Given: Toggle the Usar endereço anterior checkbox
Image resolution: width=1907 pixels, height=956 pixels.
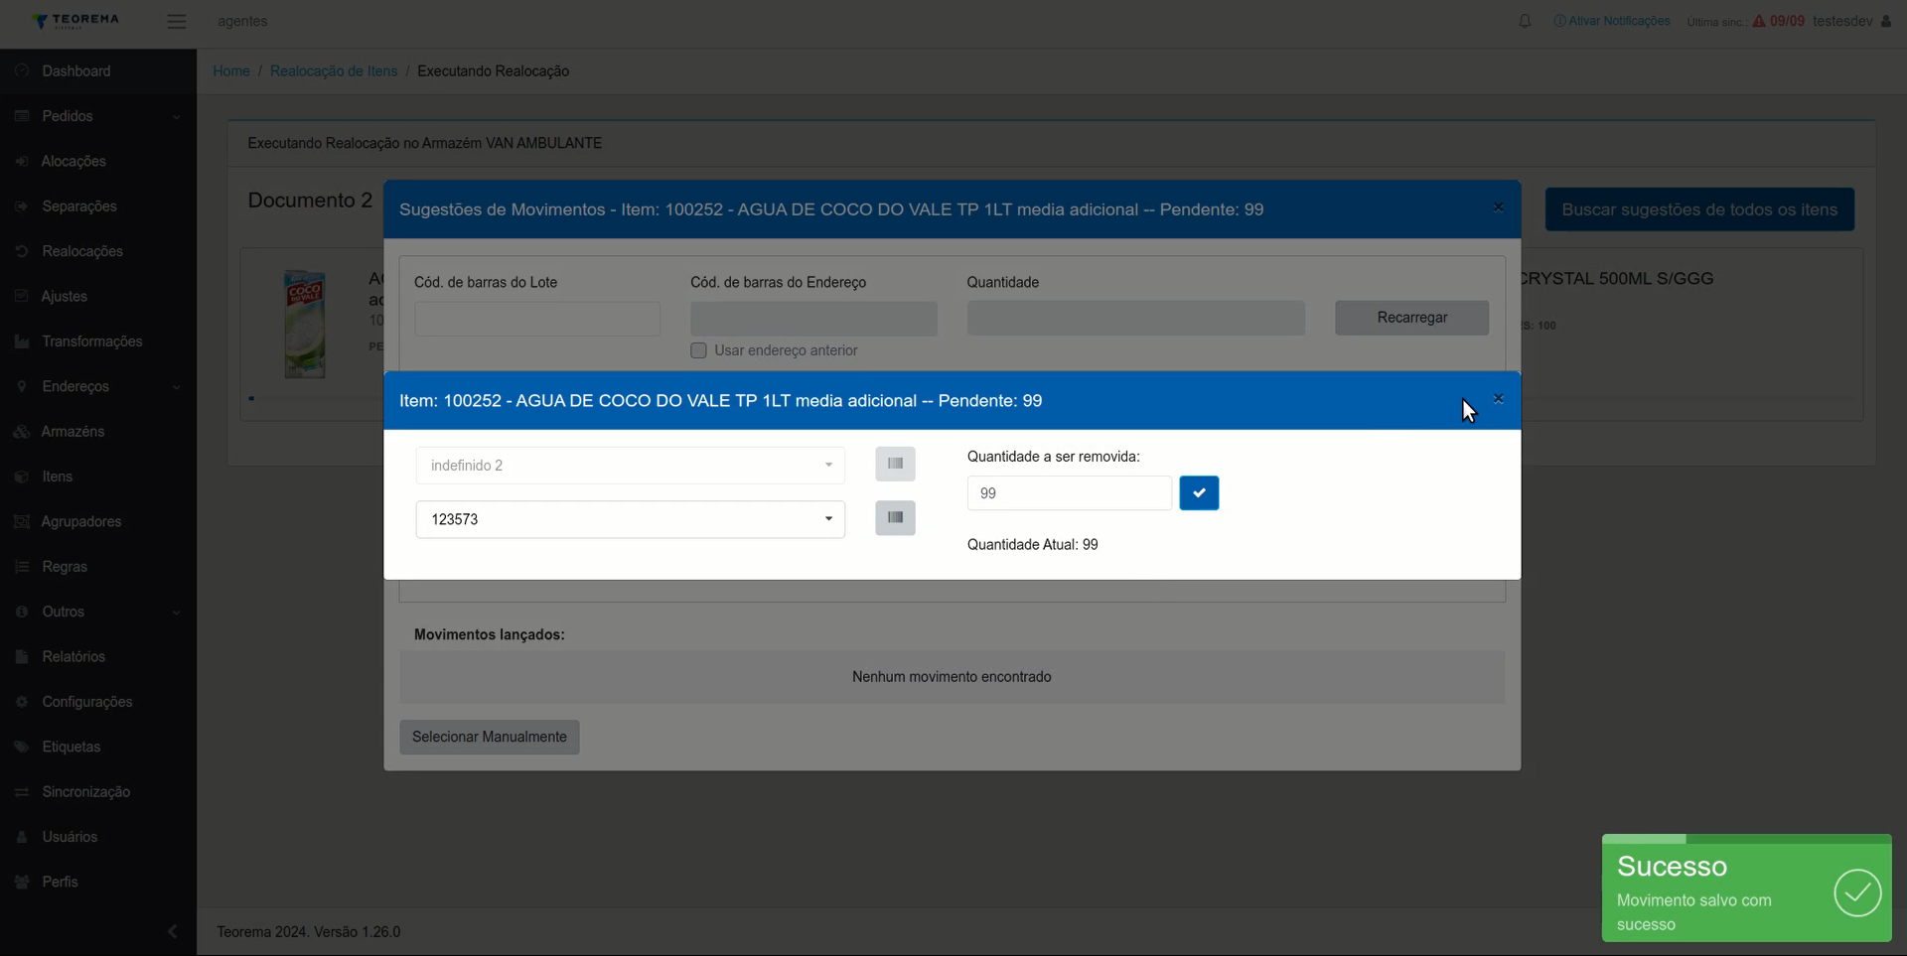Looking at the screenshot, I should click(698, 350).
